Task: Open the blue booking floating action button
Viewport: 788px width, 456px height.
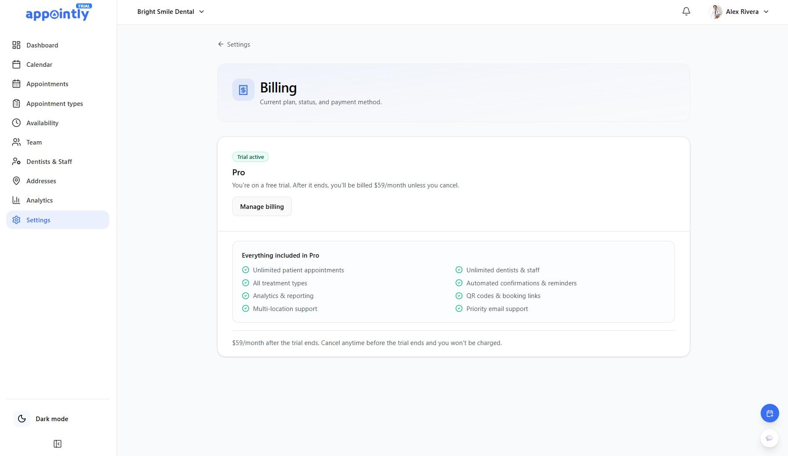Action: coord(770,413)
